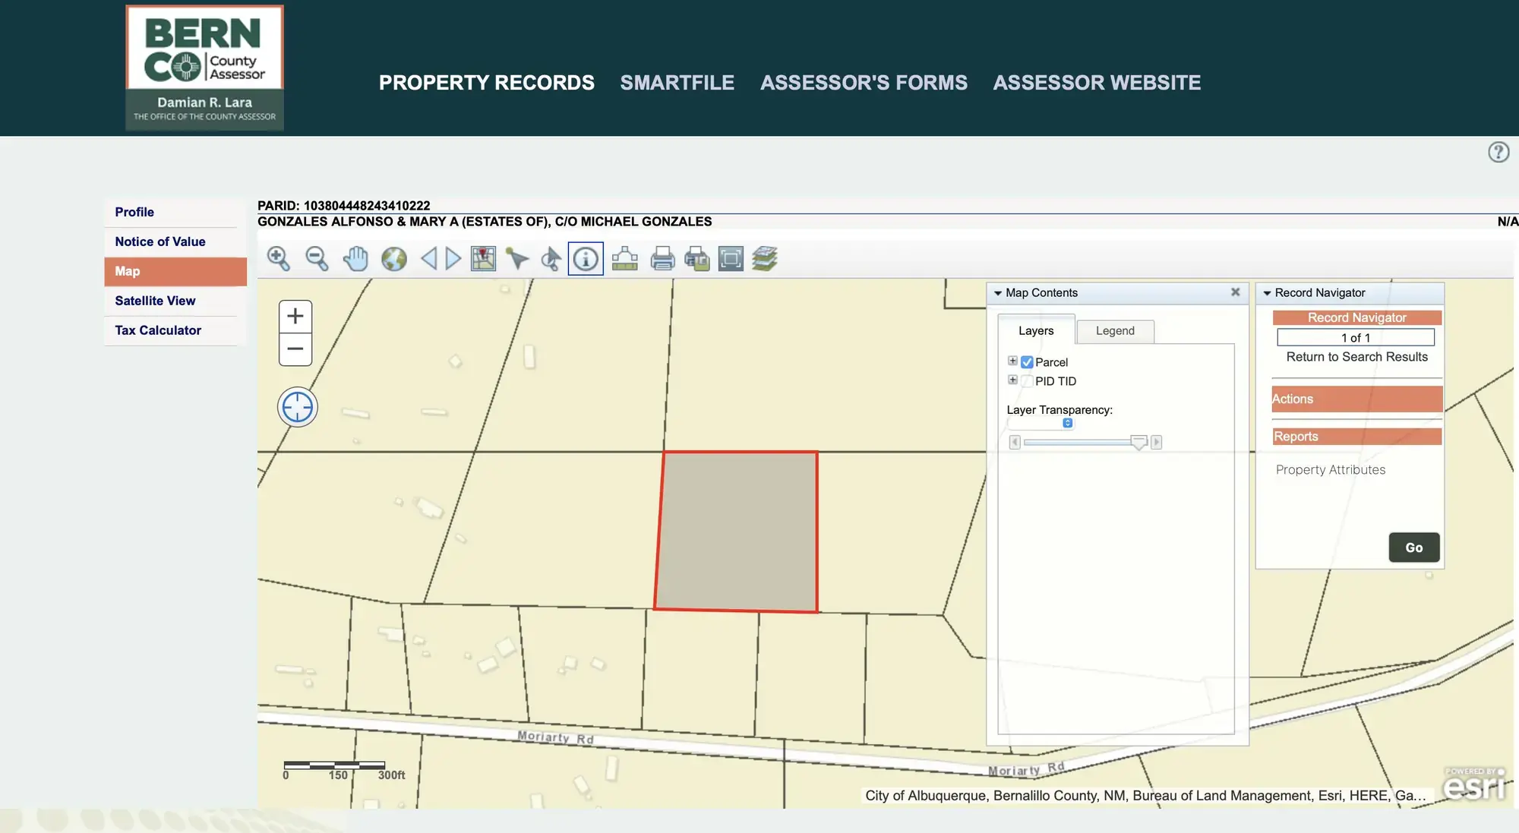Enable the PID TID layer checkbox

[x=1027, y=381]
